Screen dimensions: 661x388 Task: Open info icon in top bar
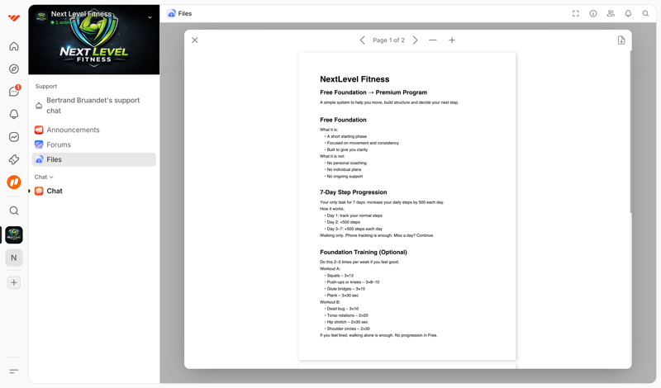pos(593,13)
